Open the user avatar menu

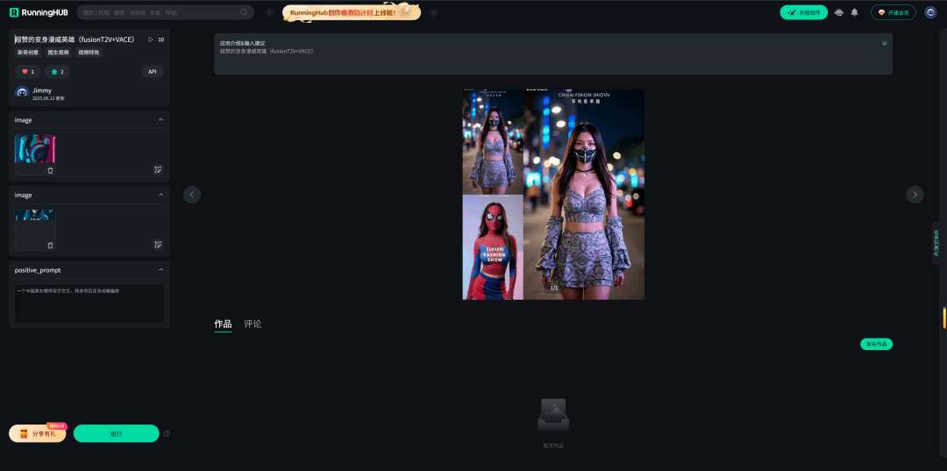tap(930, 12)
